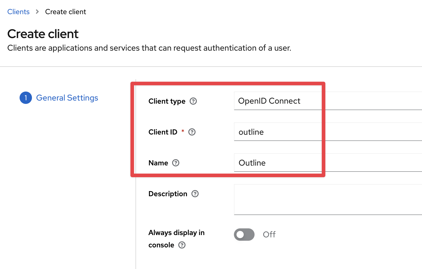Show help for Always display in console
422x269 pixels.
(182, 245)
